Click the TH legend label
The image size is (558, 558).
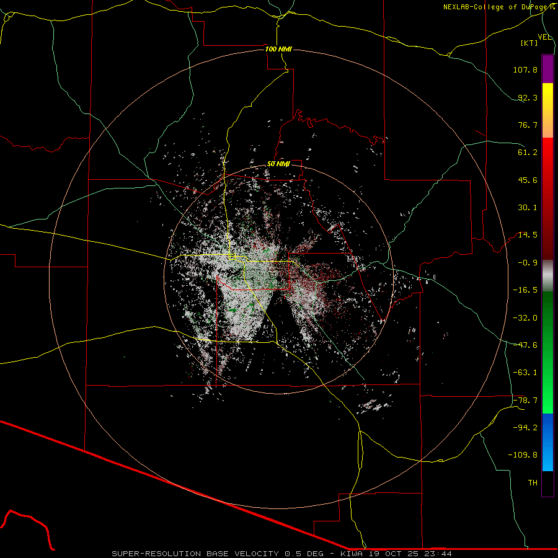coord(533,483)
